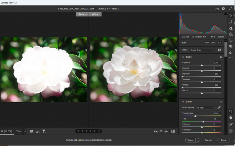Click Fit (11.6%) zoom level
Image resolution: width=235 pixels, height=146 pixels.
point(7,131)
